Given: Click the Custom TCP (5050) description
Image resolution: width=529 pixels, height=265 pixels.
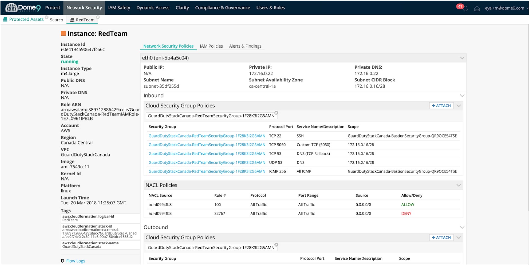Looking at the screenshot, I should click(313, 145).
